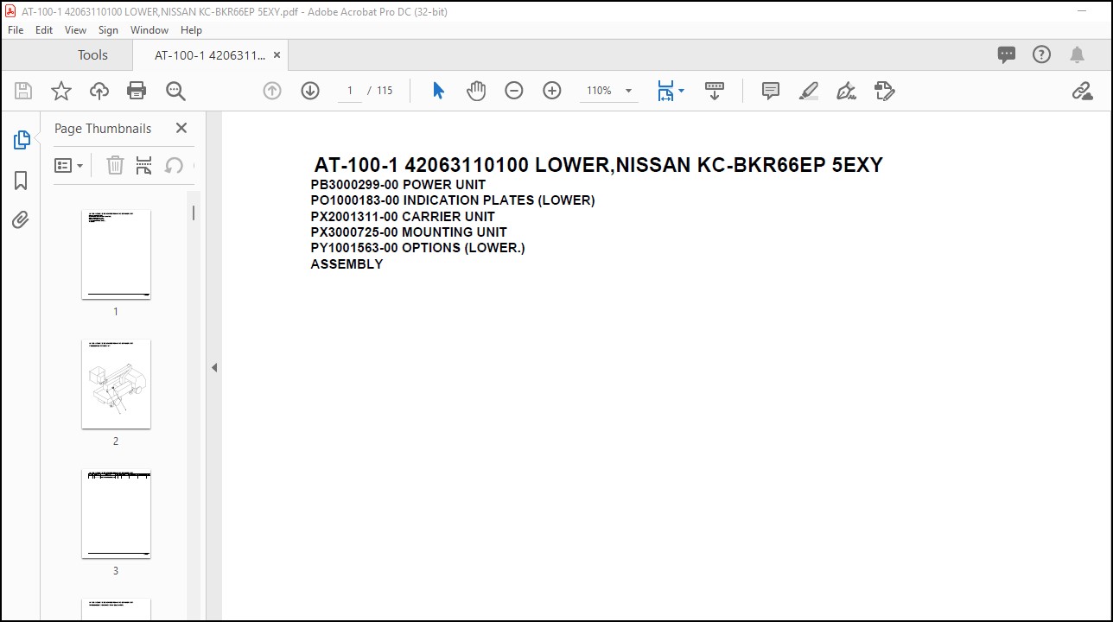Share a link to this file
Screen dimensions: 1113x622
[x=1082, y=91]
